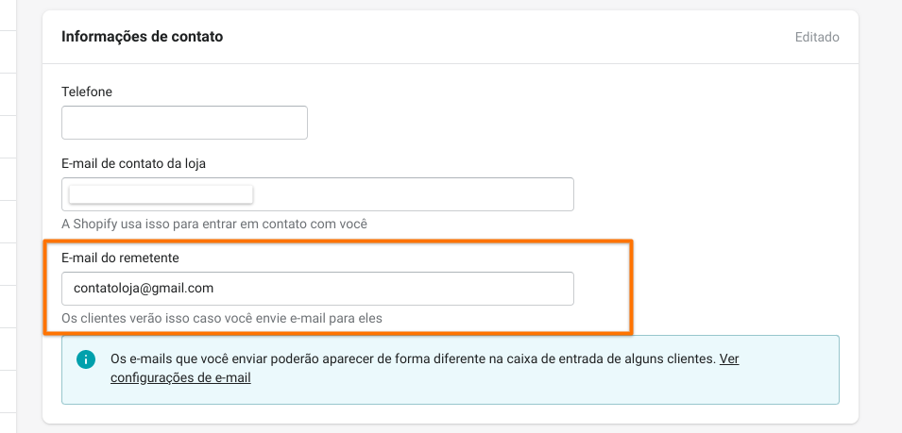The image size is (902, 433).
Task: Click the Telefone field label
Action: [x=87, y=92]
